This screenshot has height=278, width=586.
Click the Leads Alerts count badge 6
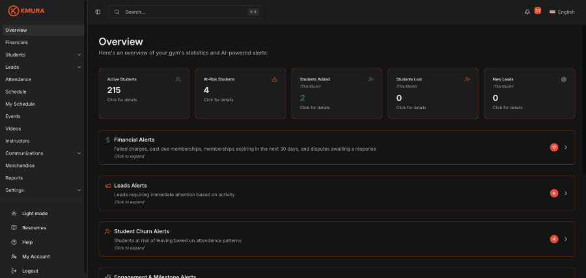(x=554, y=193)
